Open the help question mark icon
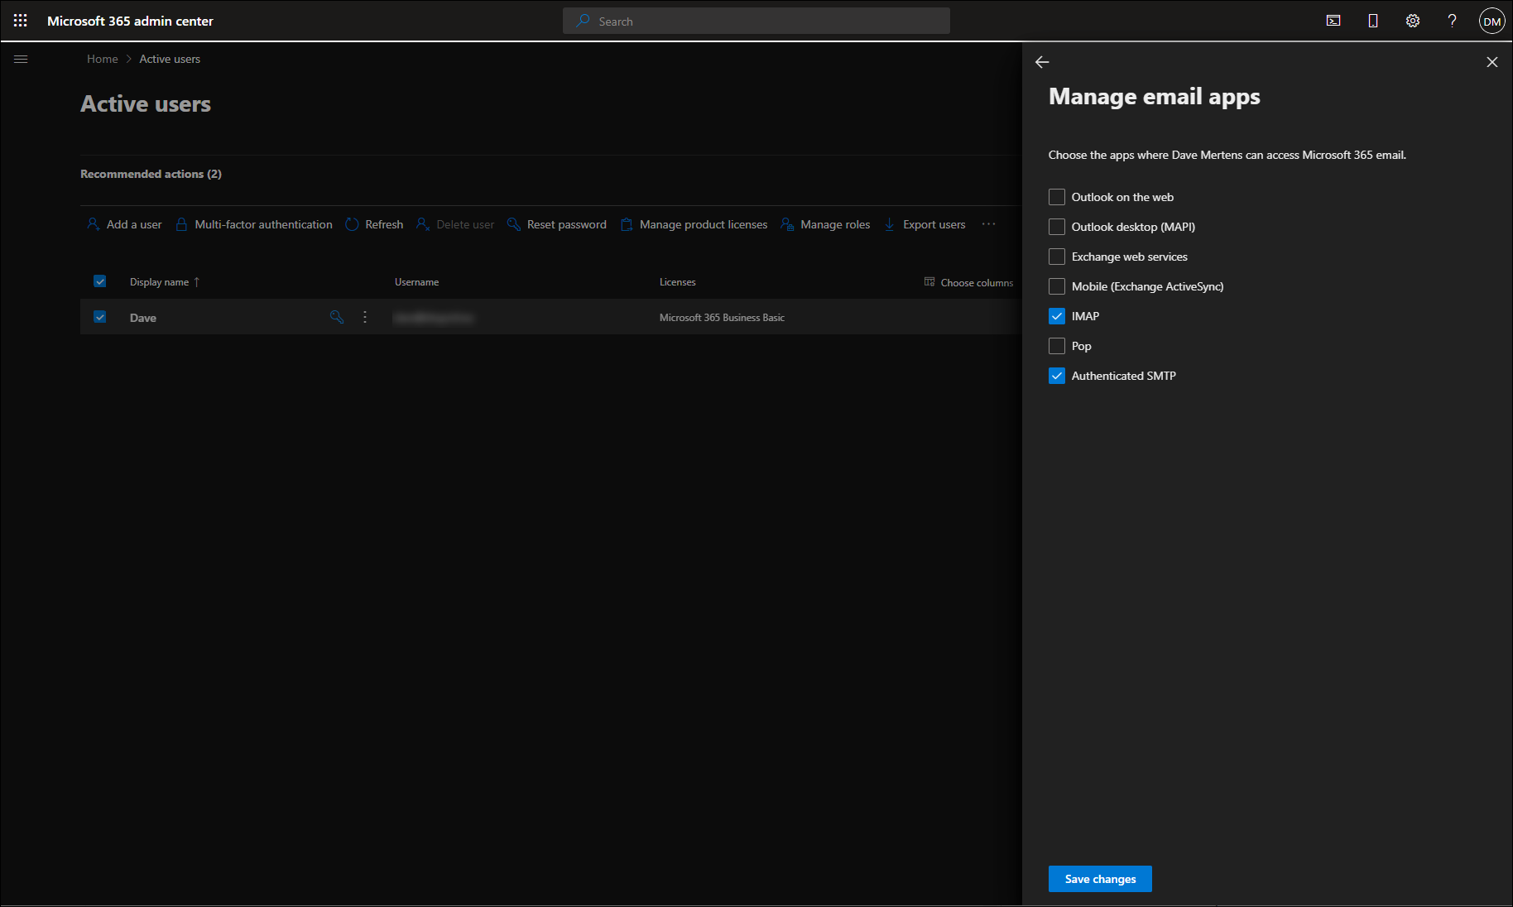The image size is (1513, 907). pos(1453,21)
